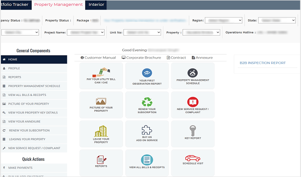
Task: Open the Picture of Your Property image icon tile
Action: pos(101,105)
